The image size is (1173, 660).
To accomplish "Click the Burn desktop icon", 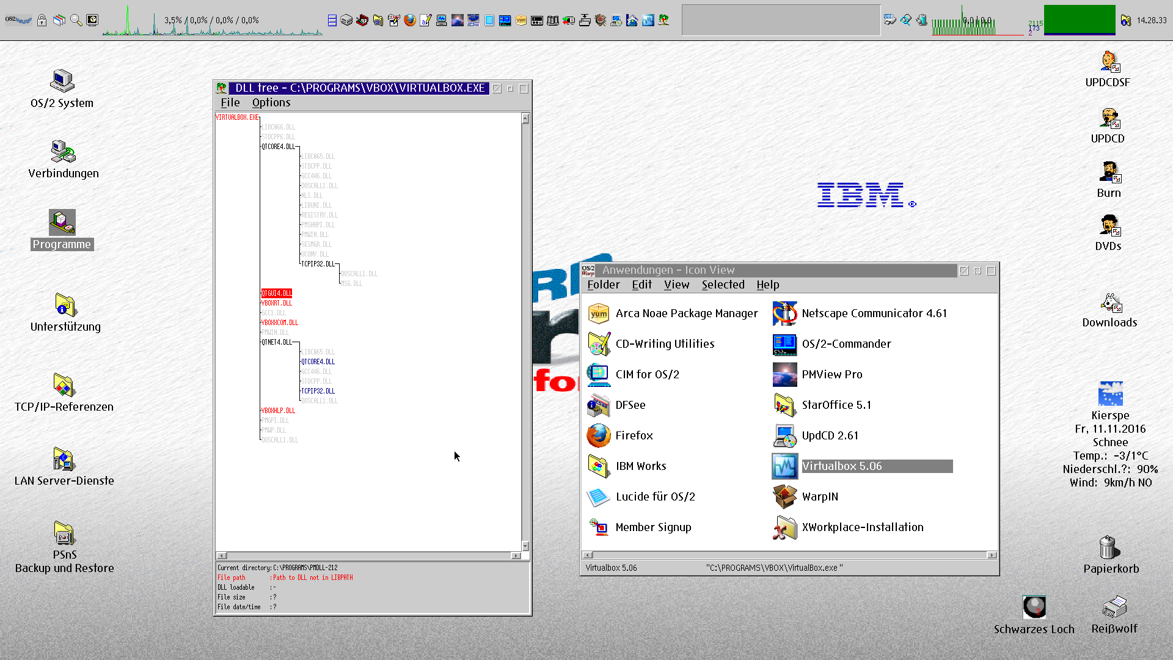I will 1109,172.
